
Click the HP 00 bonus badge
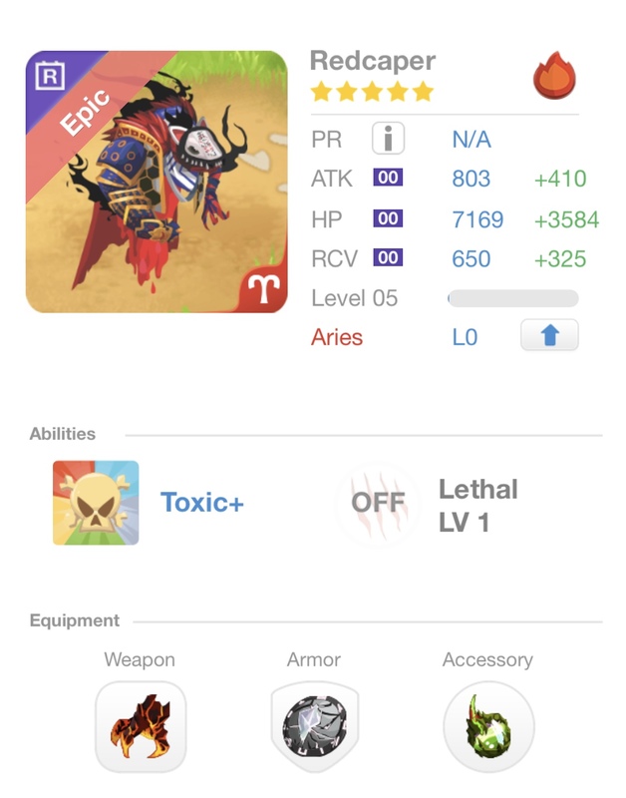[x=388, y=218]
